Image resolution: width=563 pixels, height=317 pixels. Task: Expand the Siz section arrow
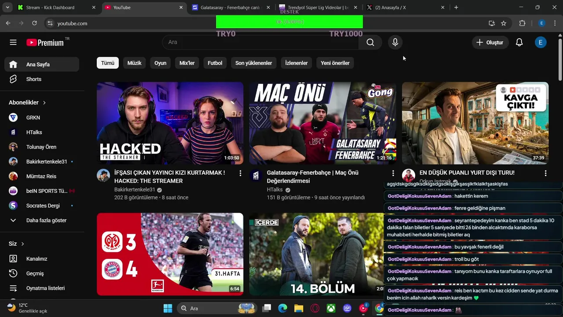tap(22, 244)
